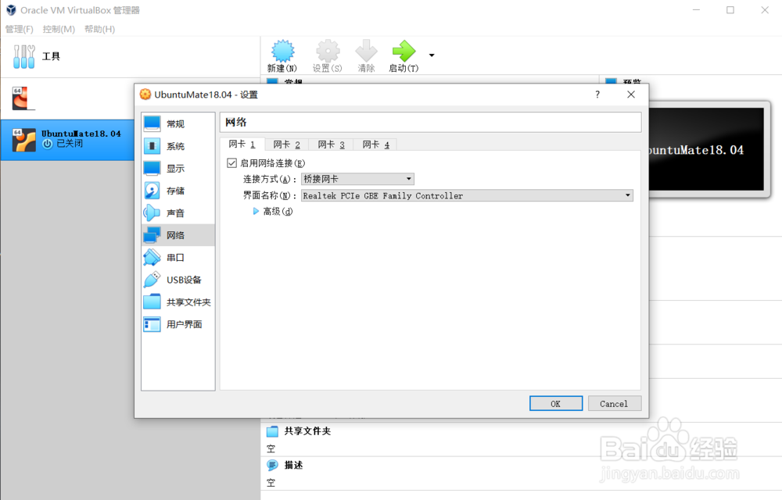Click the UbuntuMate18.04 preview thumbnail
Viewport: 782px width, 500px height.
click(705, 149)
